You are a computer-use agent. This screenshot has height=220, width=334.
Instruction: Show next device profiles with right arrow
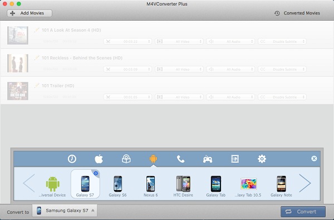point(305,183)
